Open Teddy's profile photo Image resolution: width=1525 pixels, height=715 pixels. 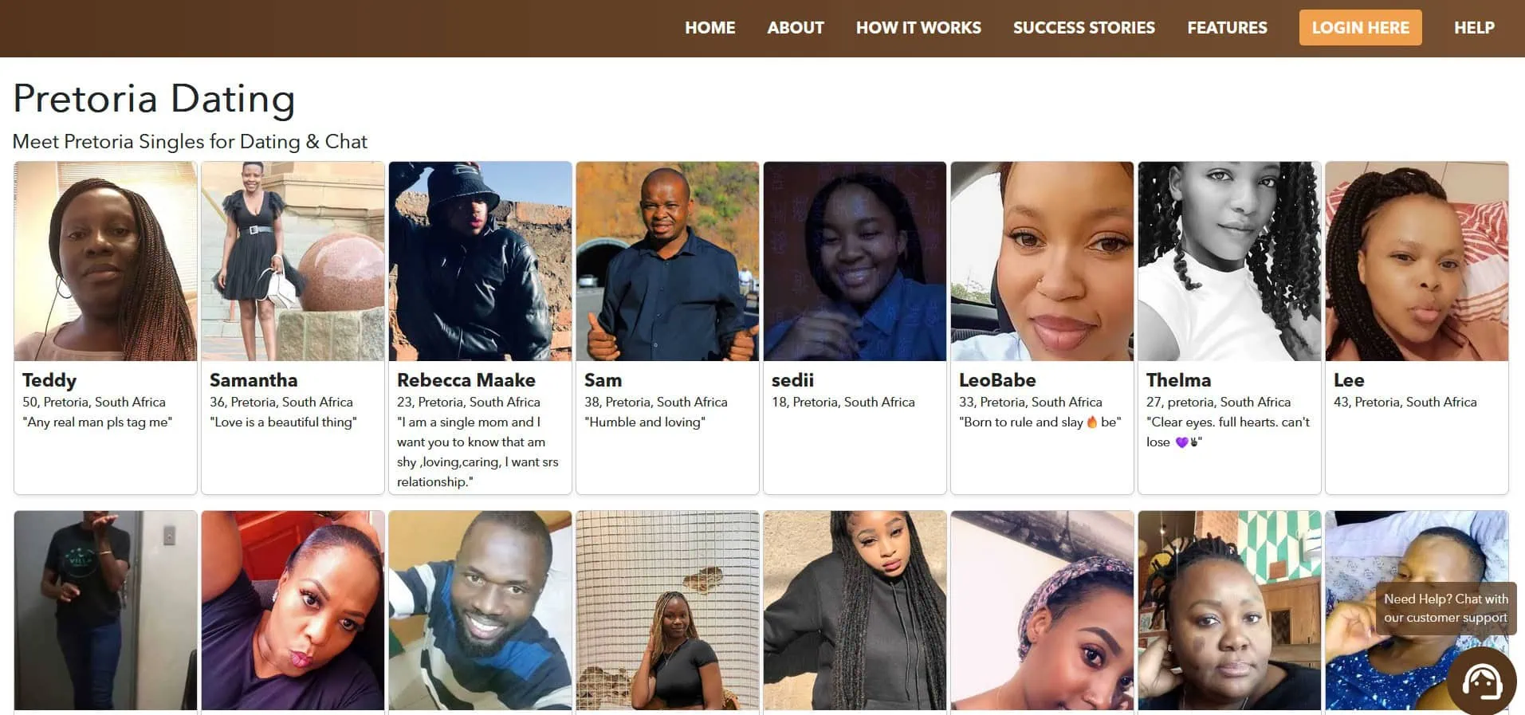pos(105,261)
